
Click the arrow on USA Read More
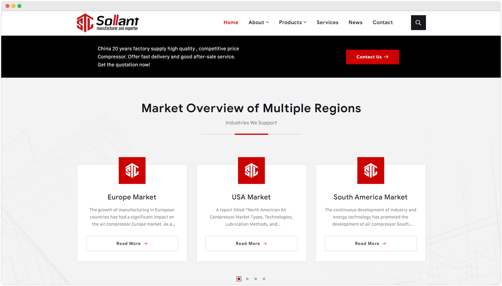click(265, 243)
